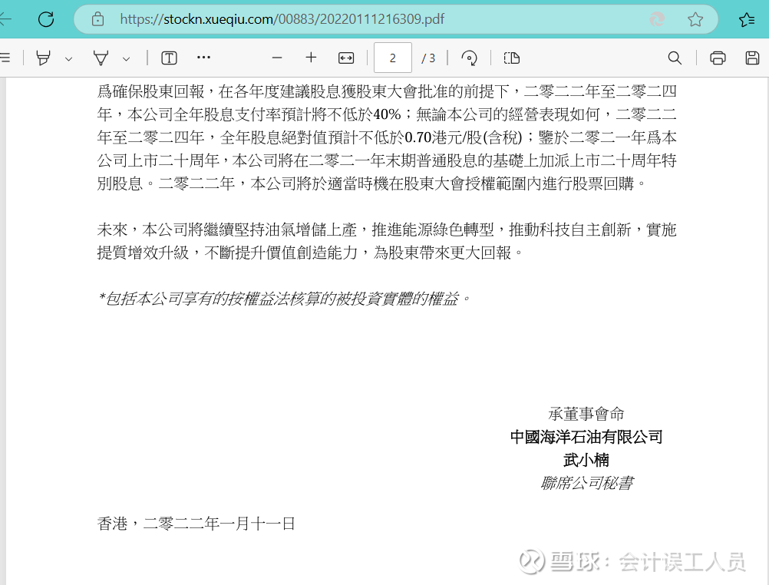Click the signatory name 武小楠

[586, 460]
